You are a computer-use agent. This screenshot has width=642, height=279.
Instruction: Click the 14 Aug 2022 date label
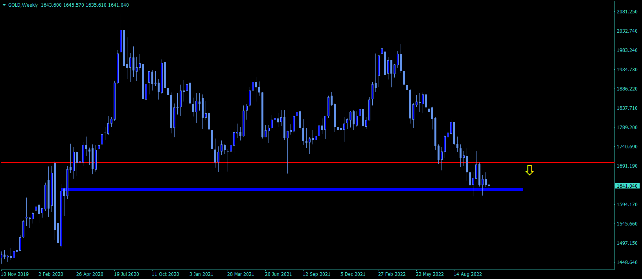[468, 274]
